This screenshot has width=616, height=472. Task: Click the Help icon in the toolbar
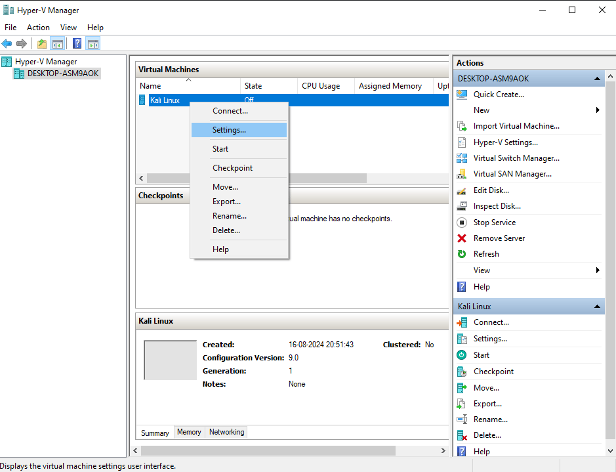[x=77, y=44]
